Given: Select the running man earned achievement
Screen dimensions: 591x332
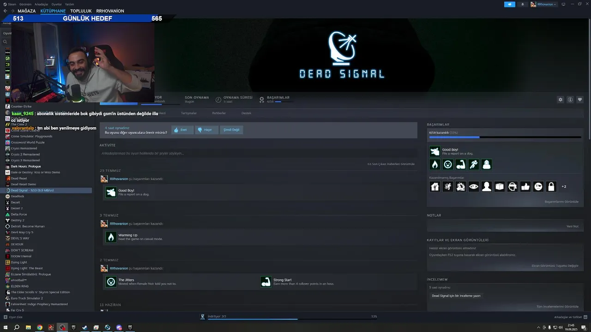Looking at the screenshot, I should [473, 164].
